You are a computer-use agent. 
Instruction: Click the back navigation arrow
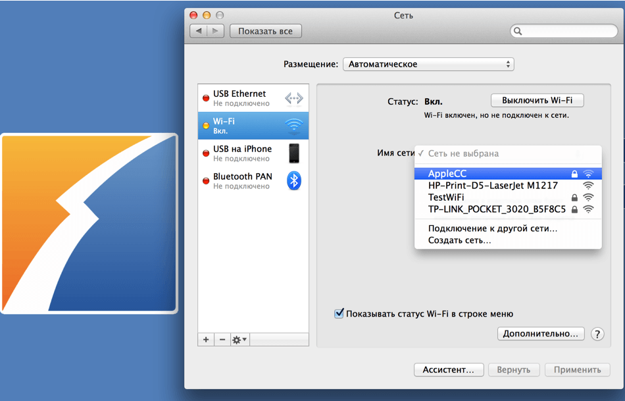click(198, 31)
